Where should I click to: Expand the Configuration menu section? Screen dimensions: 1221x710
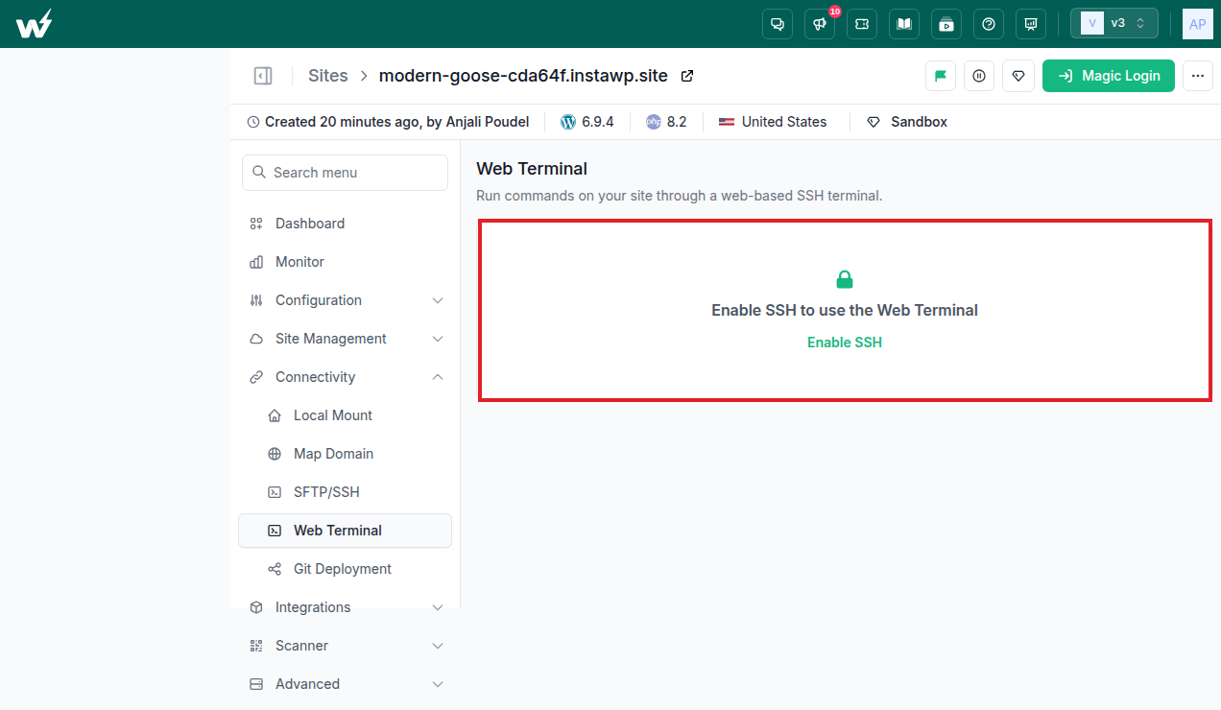pos(346,300)
